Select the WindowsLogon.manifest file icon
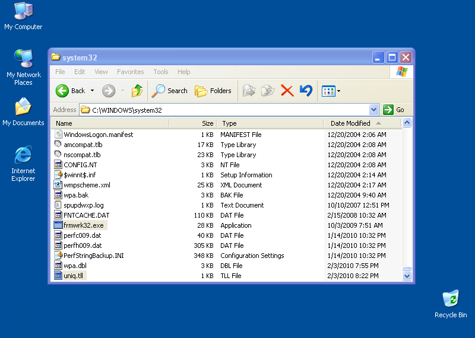Screen dimensions: 475x338 [58, 134]
